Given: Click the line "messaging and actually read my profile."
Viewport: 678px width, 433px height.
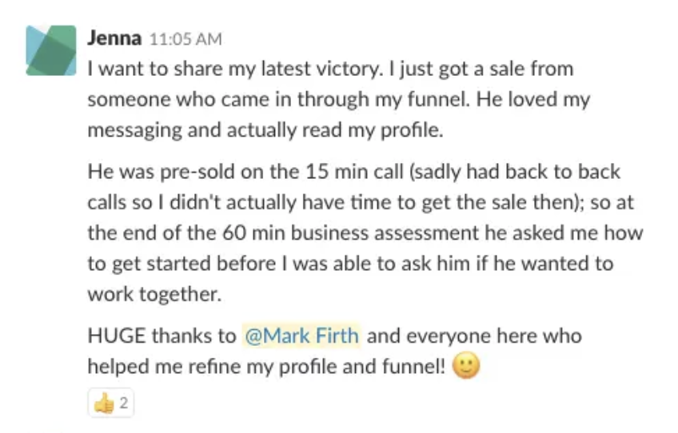Looking at the screenshot, I should tap(265, 130).
